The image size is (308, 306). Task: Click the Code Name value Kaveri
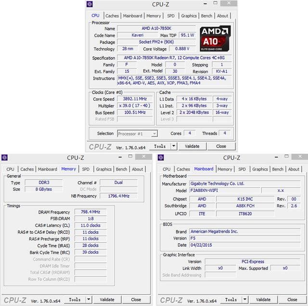point(138,35)
